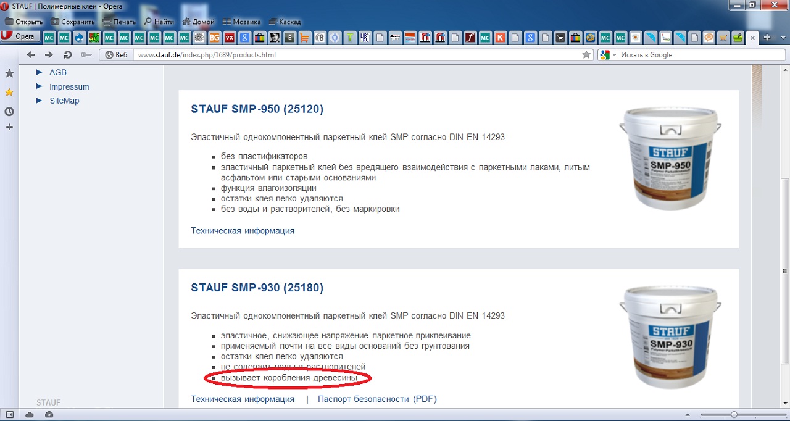The image size is (790, 421).
Task: Open Техническая информация link for SMP-950
Action: 243,230
